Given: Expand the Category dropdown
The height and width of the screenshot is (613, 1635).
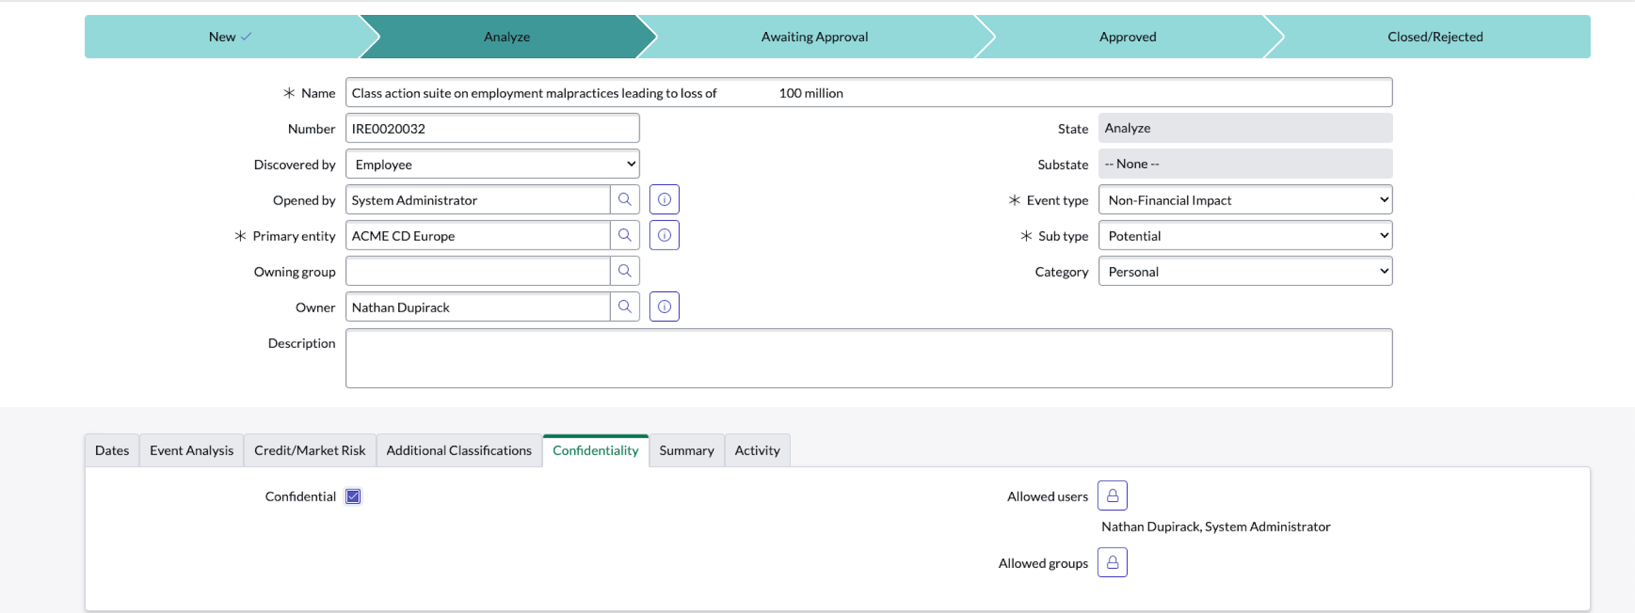Looking at the screenshot, I should click(1245, 272).
